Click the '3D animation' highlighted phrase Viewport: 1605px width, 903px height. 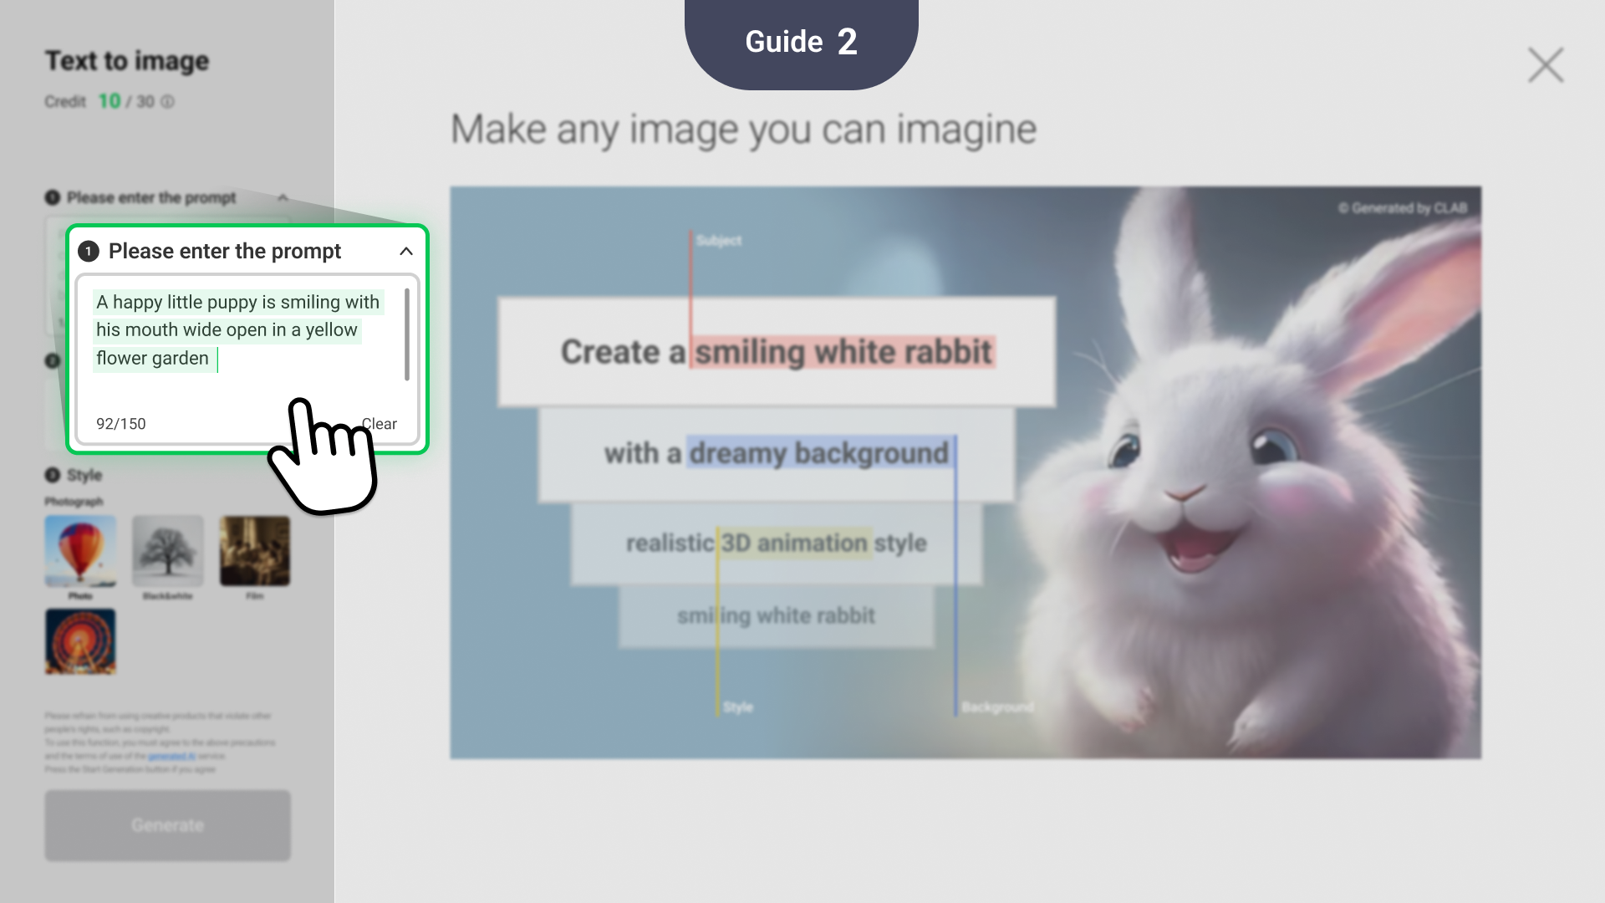pos(794,543)
